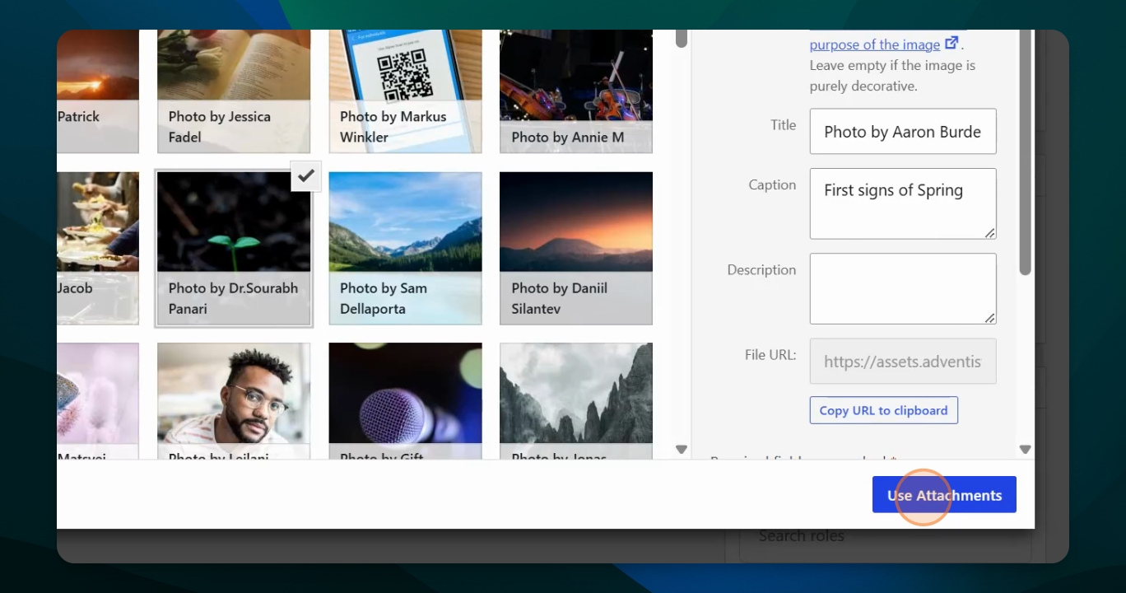Click the attachment details scrollbar thumb
The width and height of the screenshot is (1126, 593).
click(x=1025, y=152)
